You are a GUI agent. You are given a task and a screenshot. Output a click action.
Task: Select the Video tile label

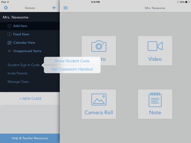coord(155,59)
